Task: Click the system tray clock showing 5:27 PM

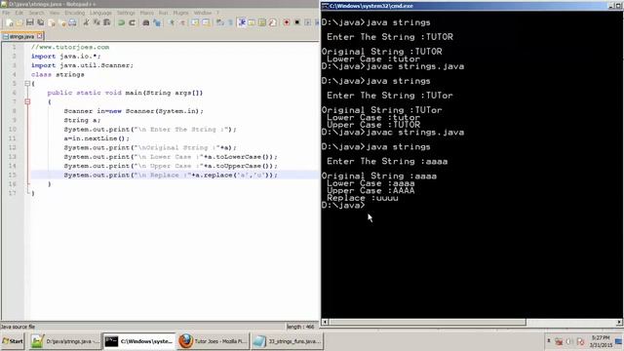Action: click(x=601, y=341)
